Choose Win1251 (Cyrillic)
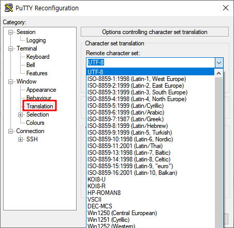The image size is (234, 228). click(150, 220)
